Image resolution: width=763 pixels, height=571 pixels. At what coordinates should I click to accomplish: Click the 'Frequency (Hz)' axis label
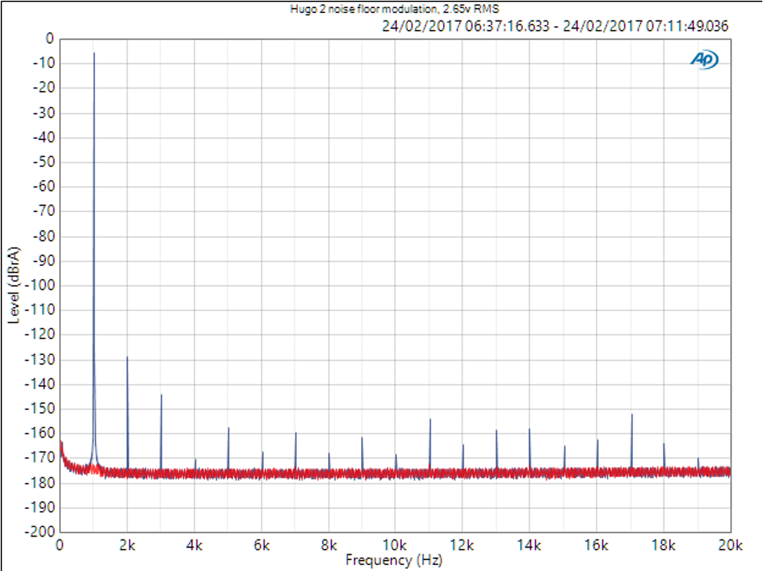[x=394, y=560]
